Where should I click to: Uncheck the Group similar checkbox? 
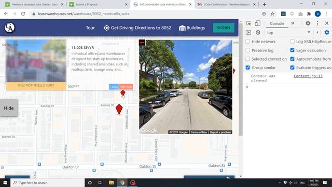pyautogui.click(x=248, y=68)
